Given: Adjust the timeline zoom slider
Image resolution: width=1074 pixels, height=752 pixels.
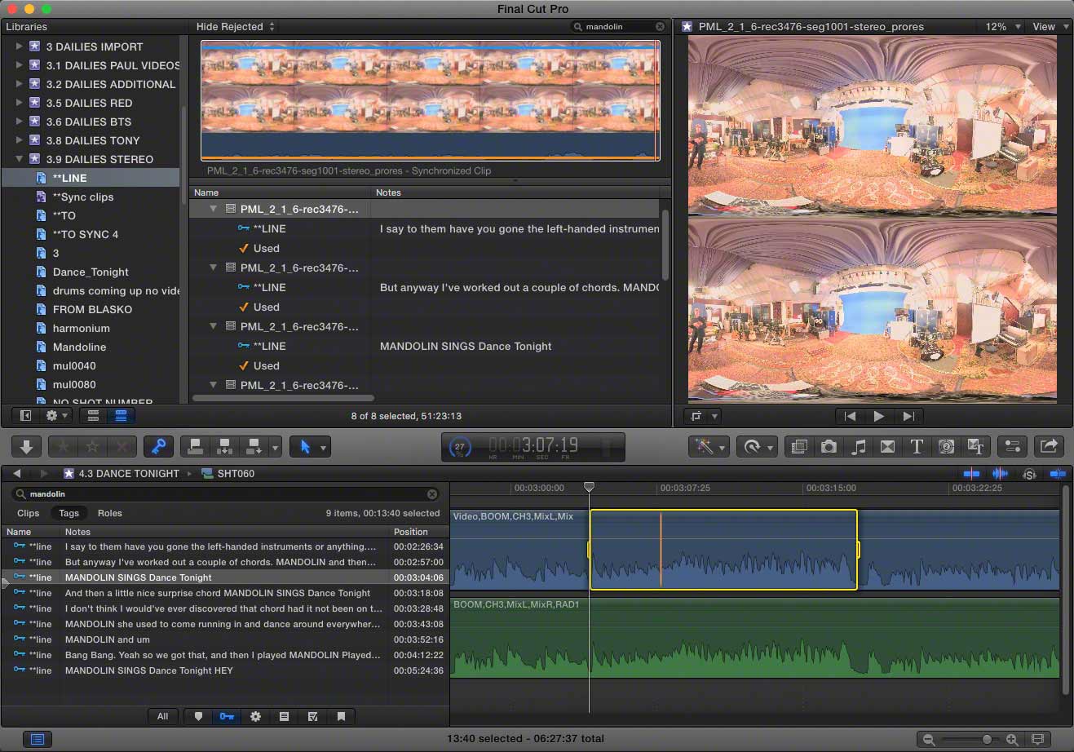Looking at the screenshot, I should (987, 740).
